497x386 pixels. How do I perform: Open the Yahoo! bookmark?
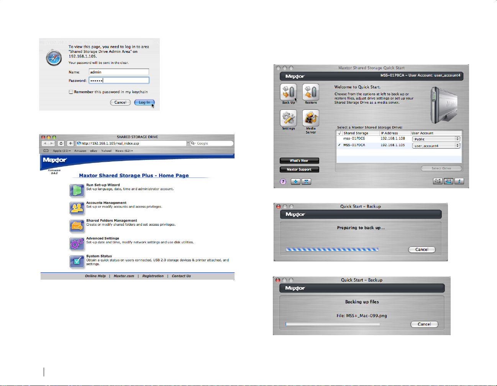coord(106,151)
